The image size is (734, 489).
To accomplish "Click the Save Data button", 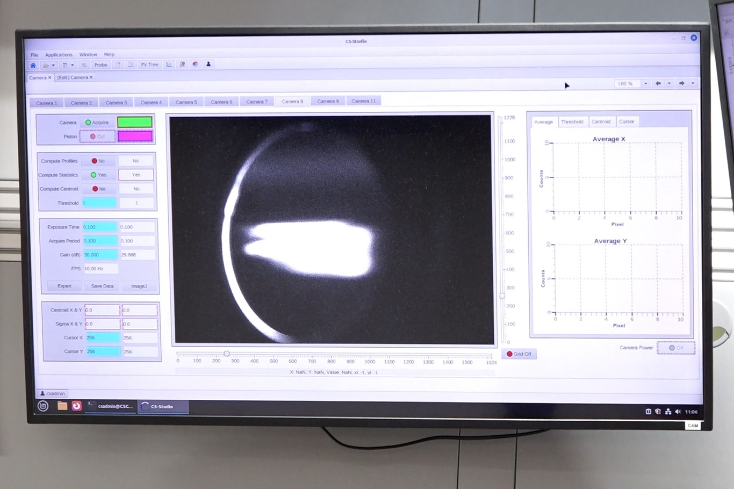I will pyautogui.click(x=102, y=286).
